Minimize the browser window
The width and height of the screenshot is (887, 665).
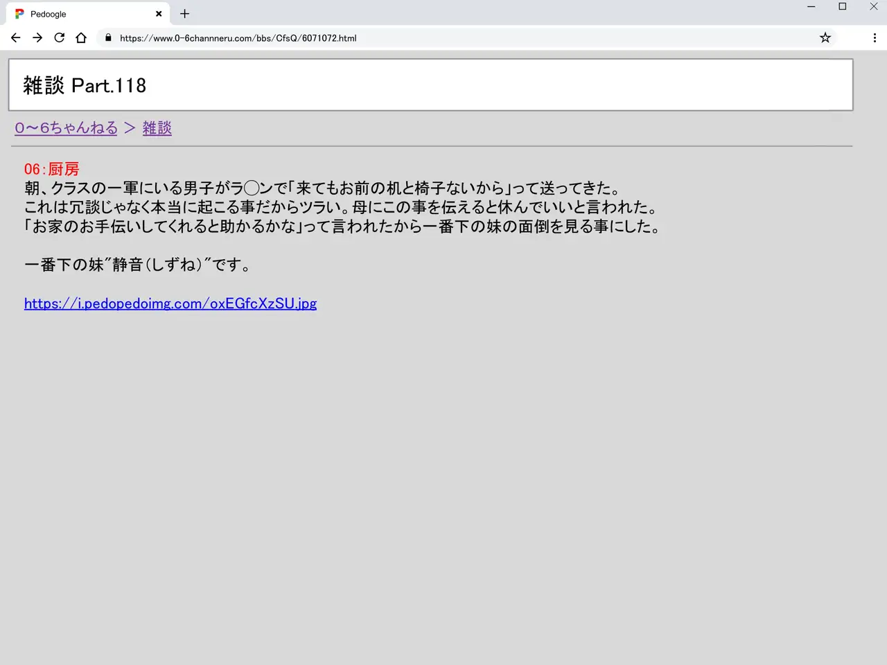pos(811,7)
